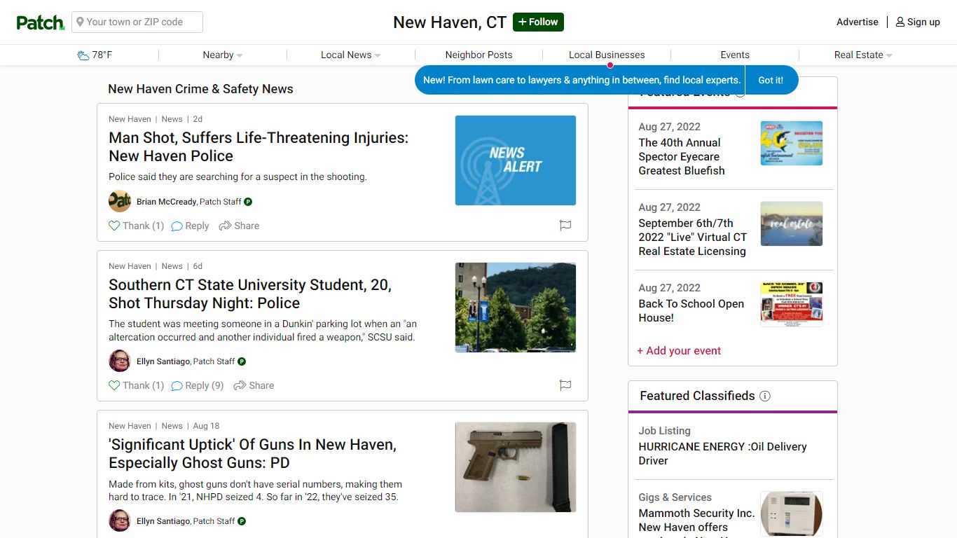Open the Advertise link
This screenshot has height=538, width=957.
coord(857,22)
